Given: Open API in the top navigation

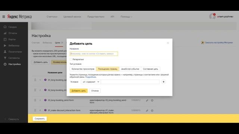Looking at the screenshot, I should coord(112,17).
